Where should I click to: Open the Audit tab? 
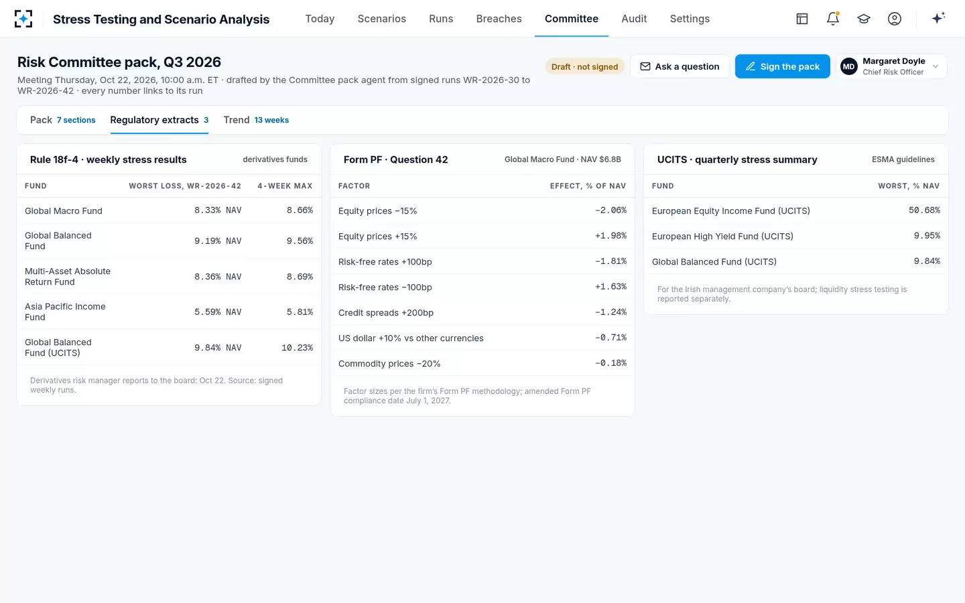point(634,19)
